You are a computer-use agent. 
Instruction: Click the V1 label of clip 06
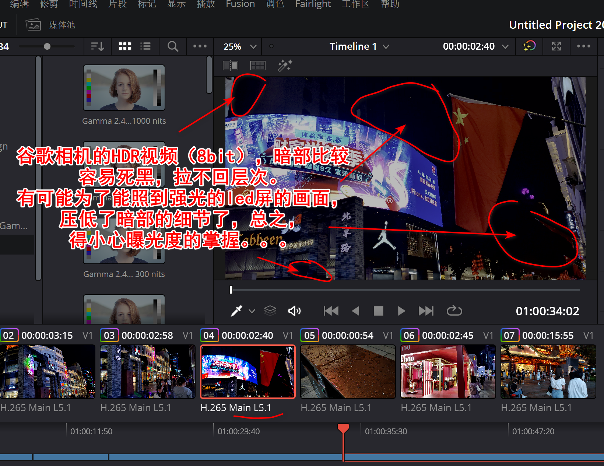[488, 336]
